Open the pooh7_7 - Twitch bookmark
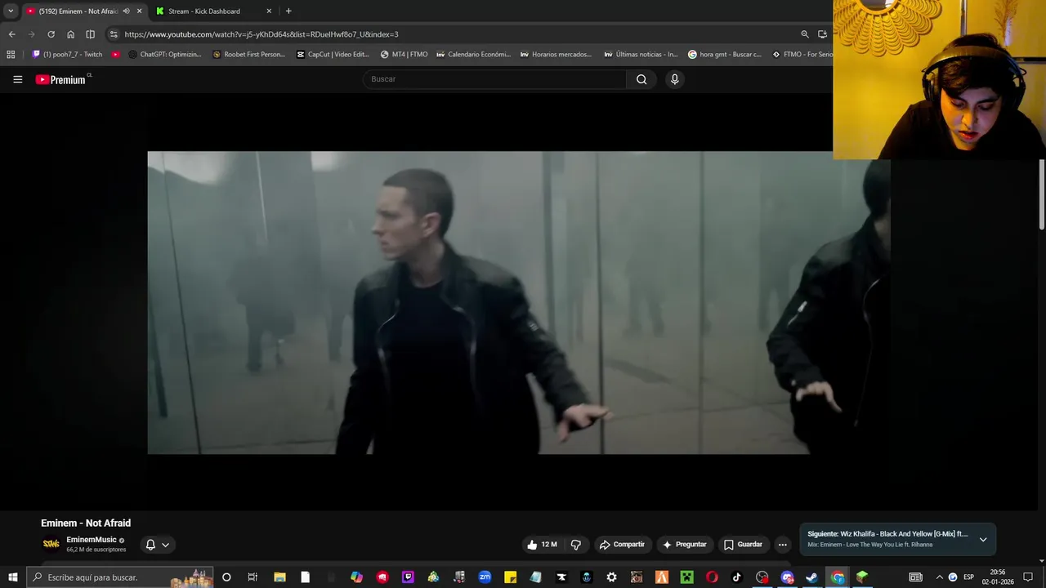This screenshot has width=1046, height=588. tap(67, 55)
